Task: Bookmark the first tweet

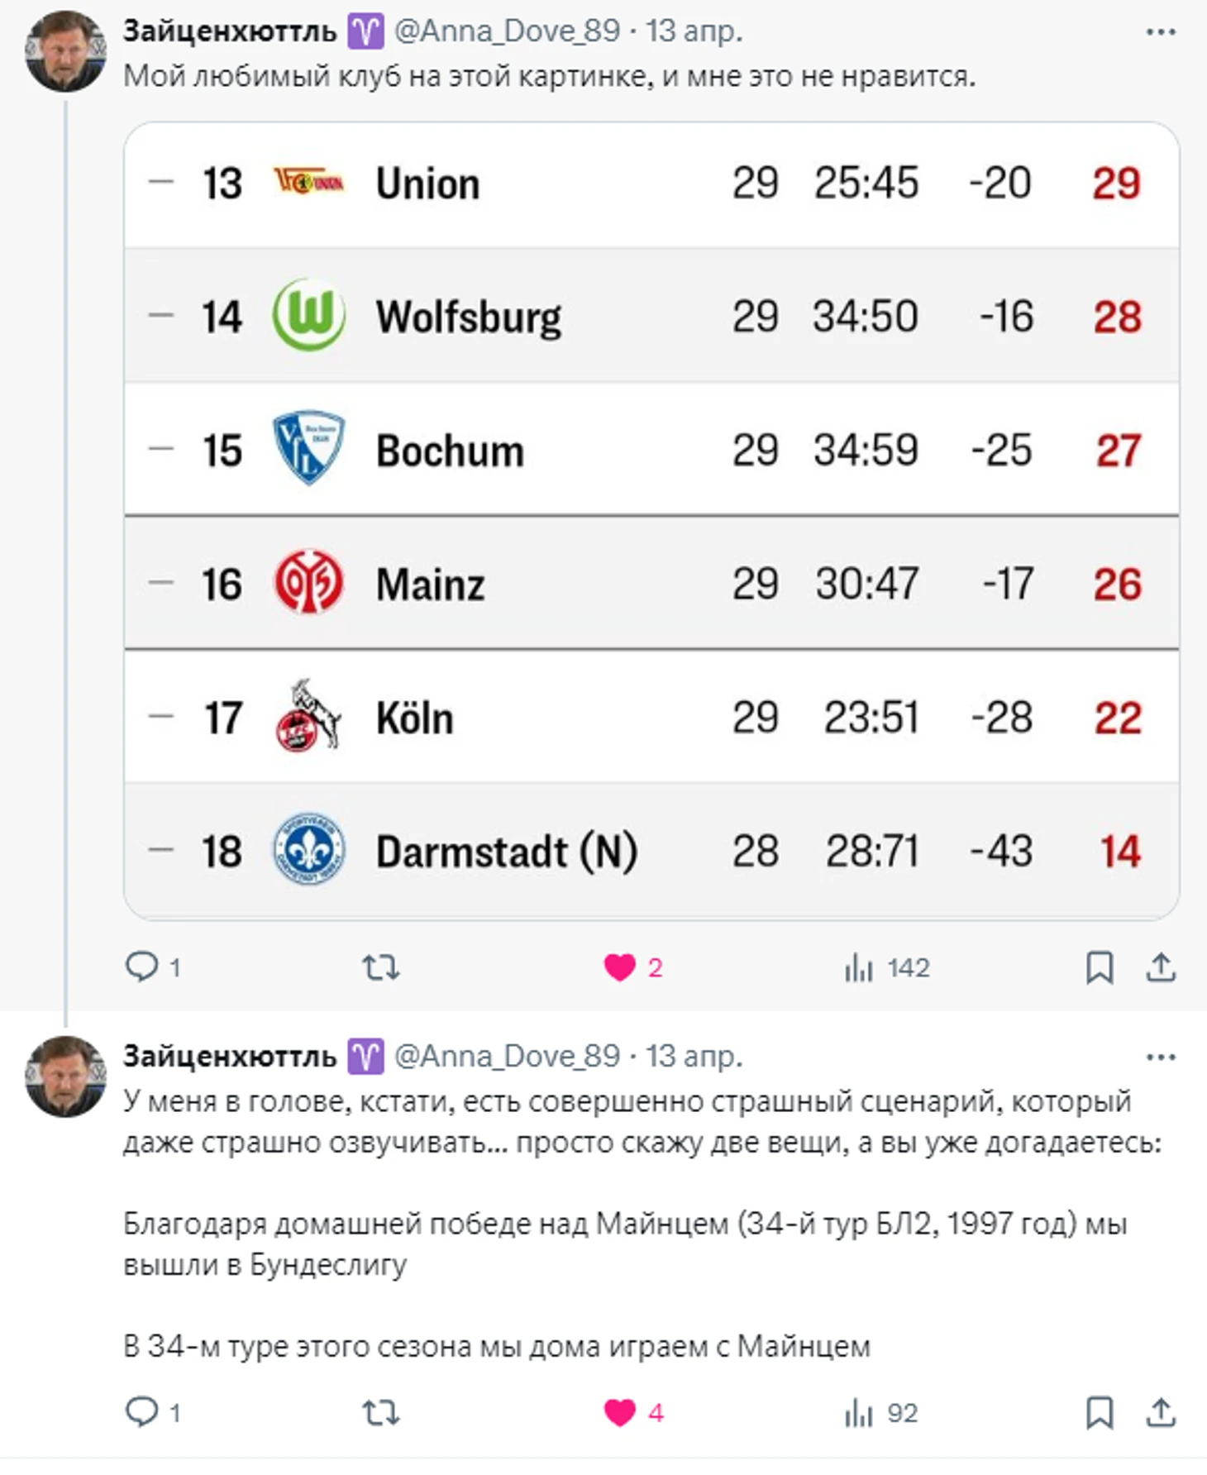Action: (1099, 967)
